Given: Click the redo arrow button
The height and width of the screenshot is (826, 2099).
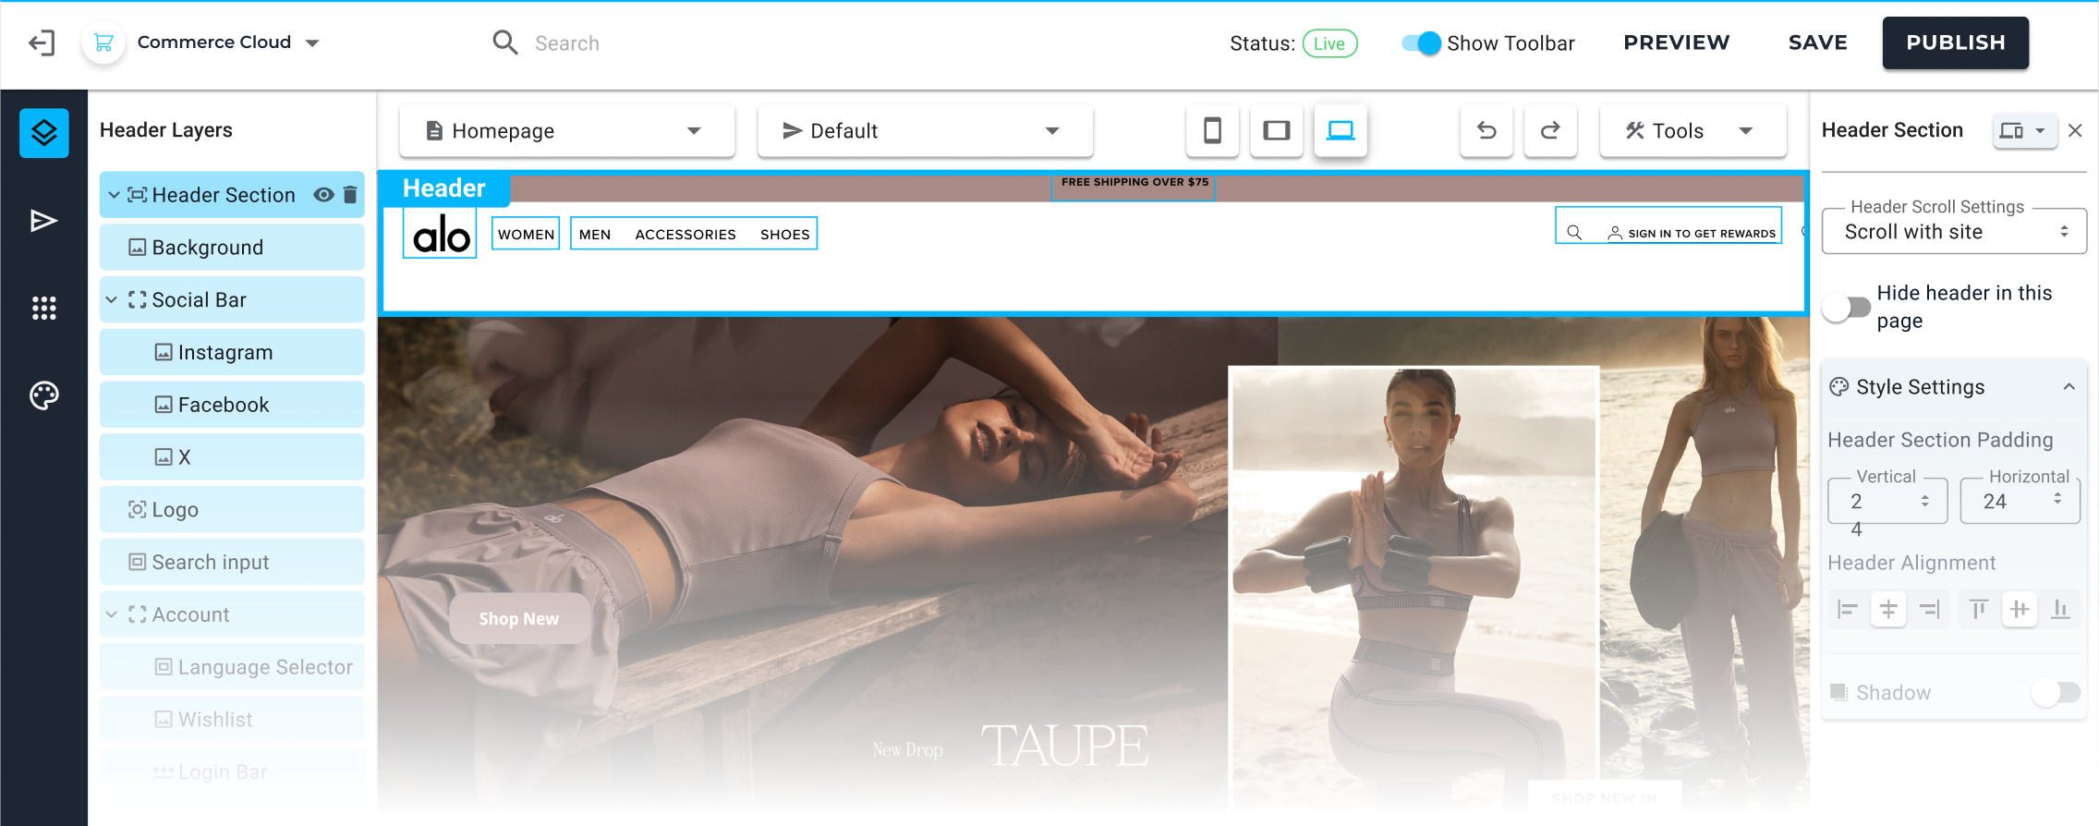Looking at the screenshot, I should point(1550,131).
